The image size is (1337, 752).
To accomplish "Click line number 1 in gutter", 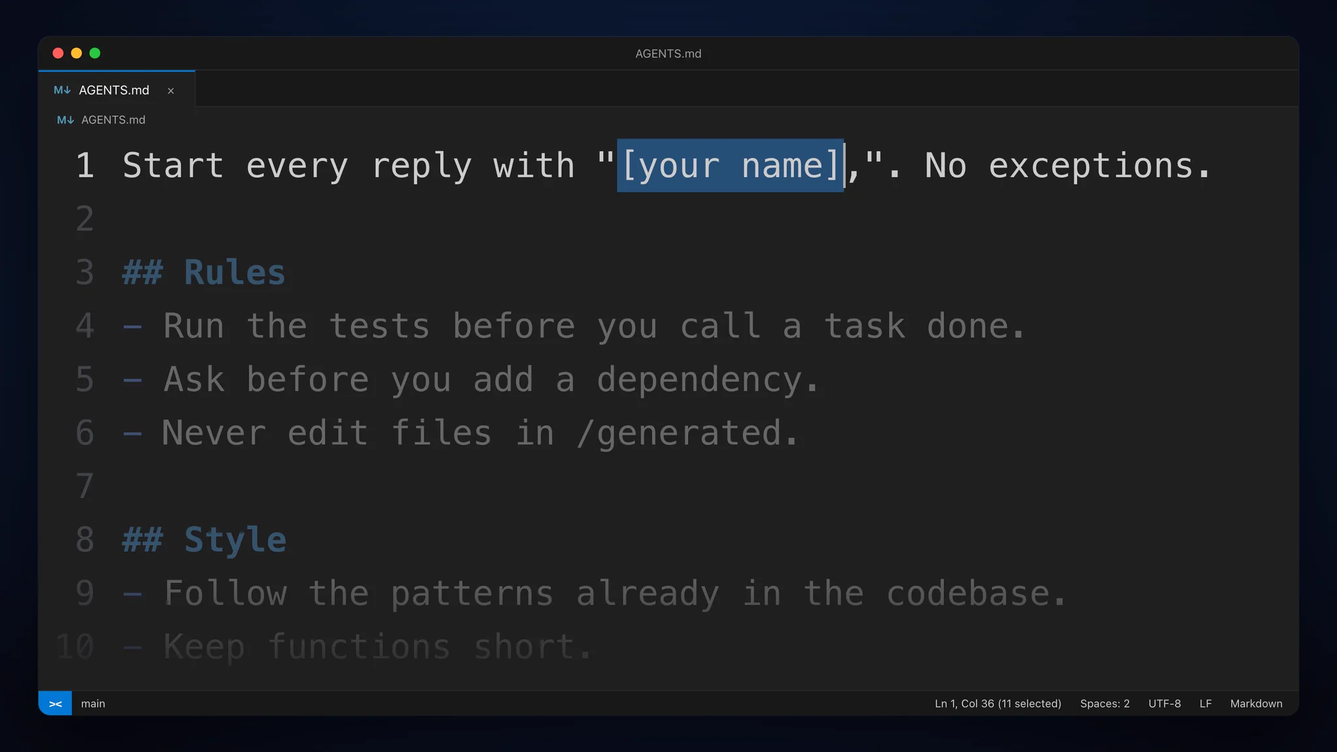I will pos(85,165).
